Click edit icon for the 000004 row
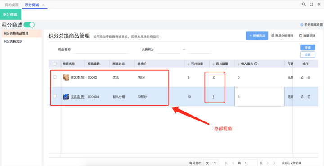The image size is (324, 166). pyautogui.click(x=302, y=96)
